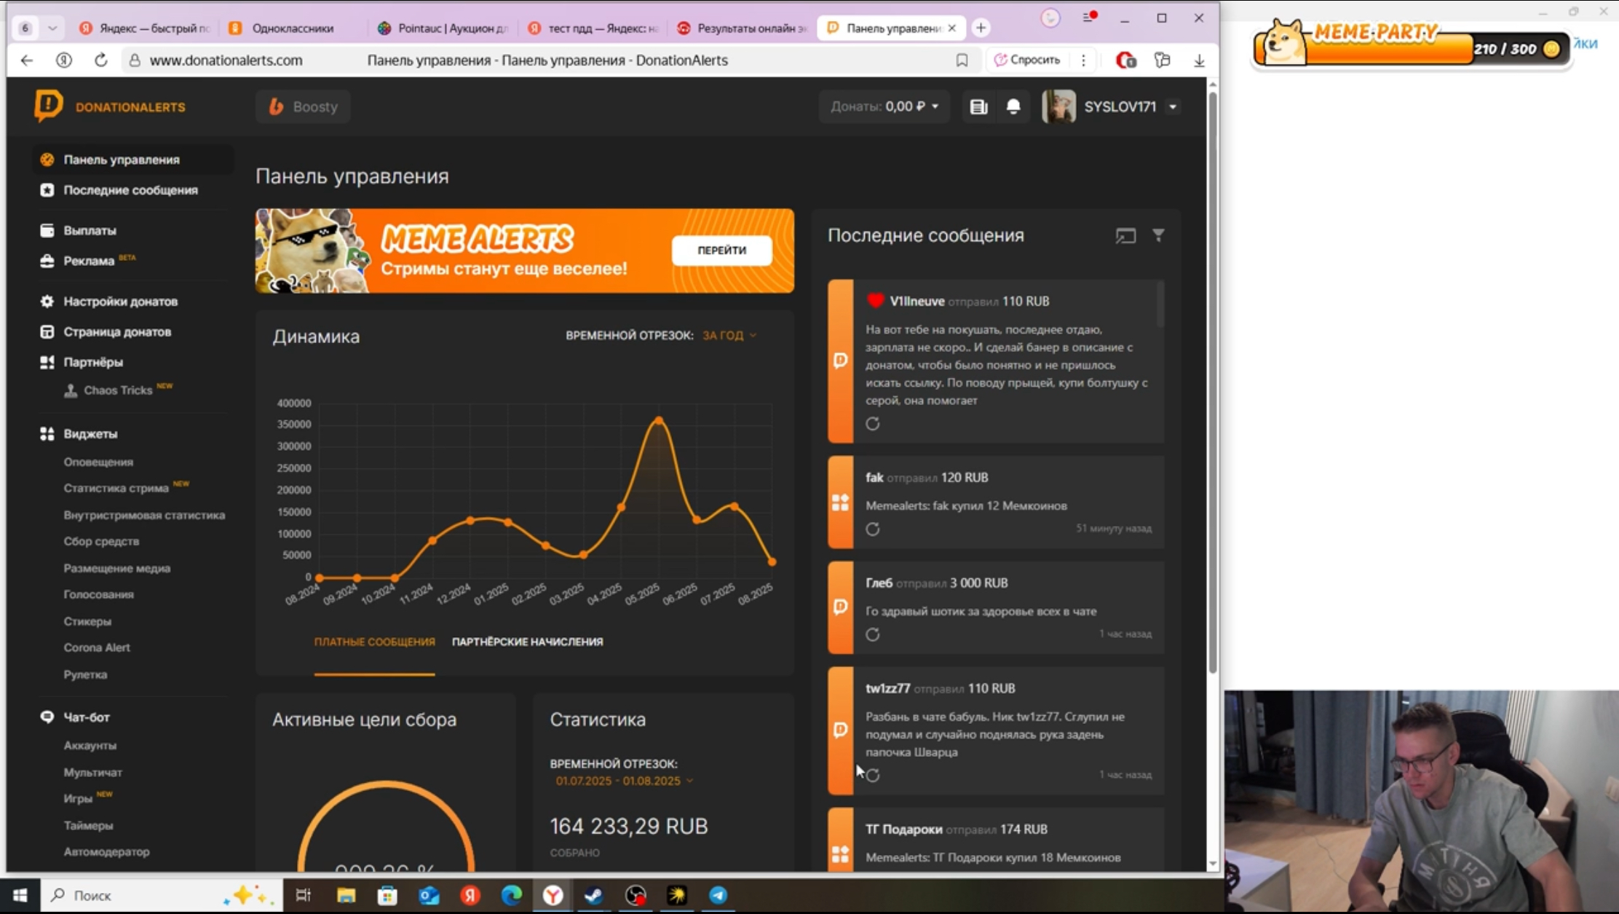This screenshot has width=1619, height=914.
Task: Open the Донаты balance dropdown
Action: (x=884, y=107)
